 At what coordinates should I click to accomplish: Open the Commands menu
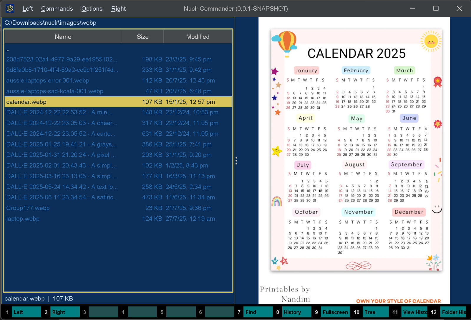pos(57,9)
